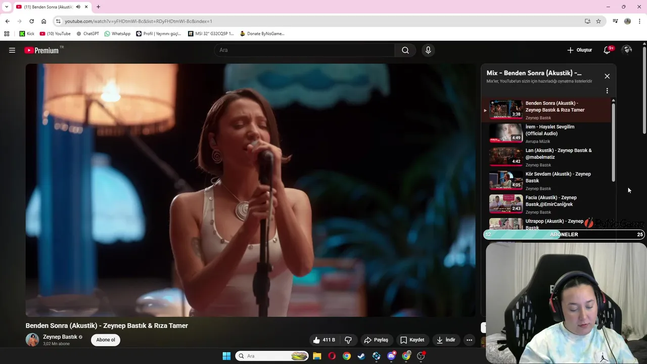Click the video player to pause
Screen dimensions: 647x364
[x=250, y=190]
